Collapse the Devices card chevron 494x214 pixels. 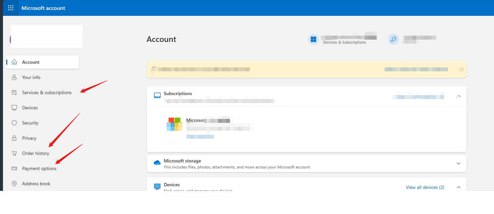[458, 187]
